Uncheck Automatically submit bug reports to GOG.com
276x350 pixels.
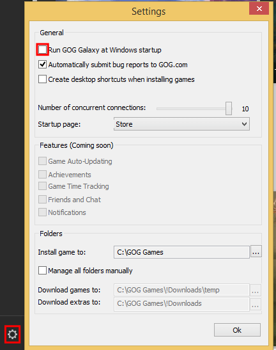pyautogui.click(x=42, y=65)
